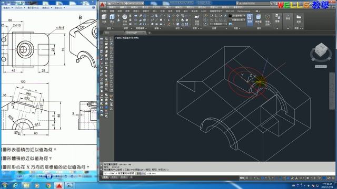Click the Open file icon in quick access toolbar

[114, 4]
